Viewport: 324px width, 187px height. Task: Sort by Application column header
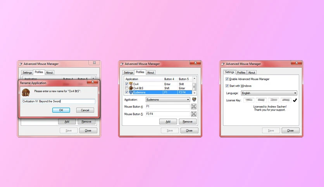[x=144, y=79]
